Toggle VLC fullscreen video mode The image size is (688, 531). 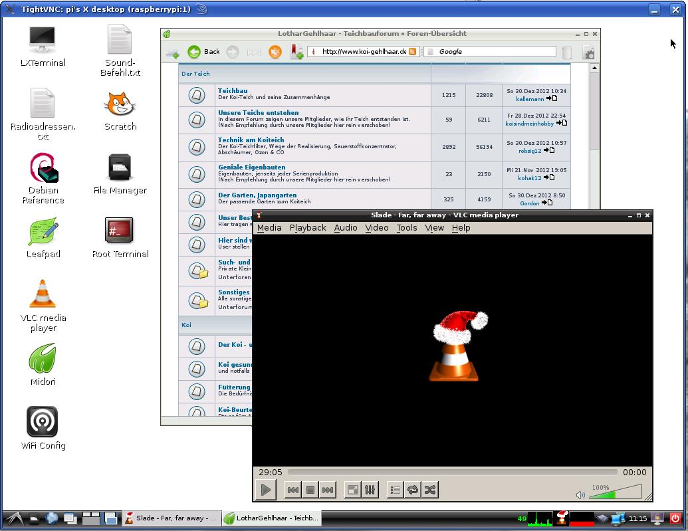(x=353, y=490)
